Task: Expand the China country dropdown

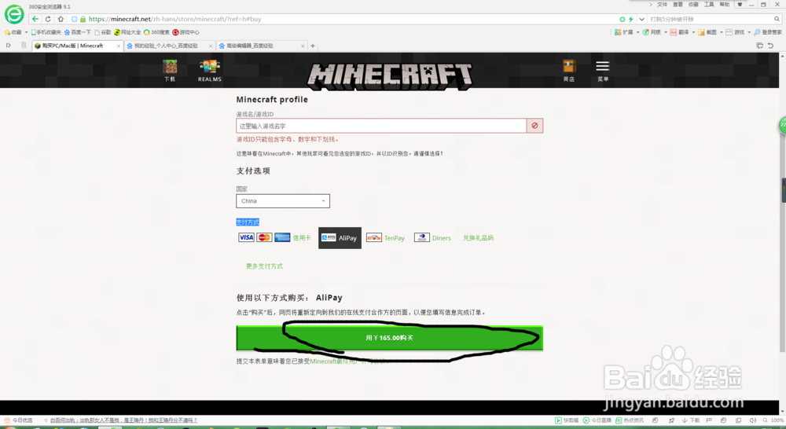Action: (x=283, y=201)
